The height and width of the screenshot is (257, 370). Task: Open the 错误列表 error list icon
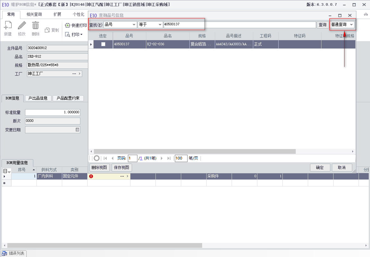point(4,254)
